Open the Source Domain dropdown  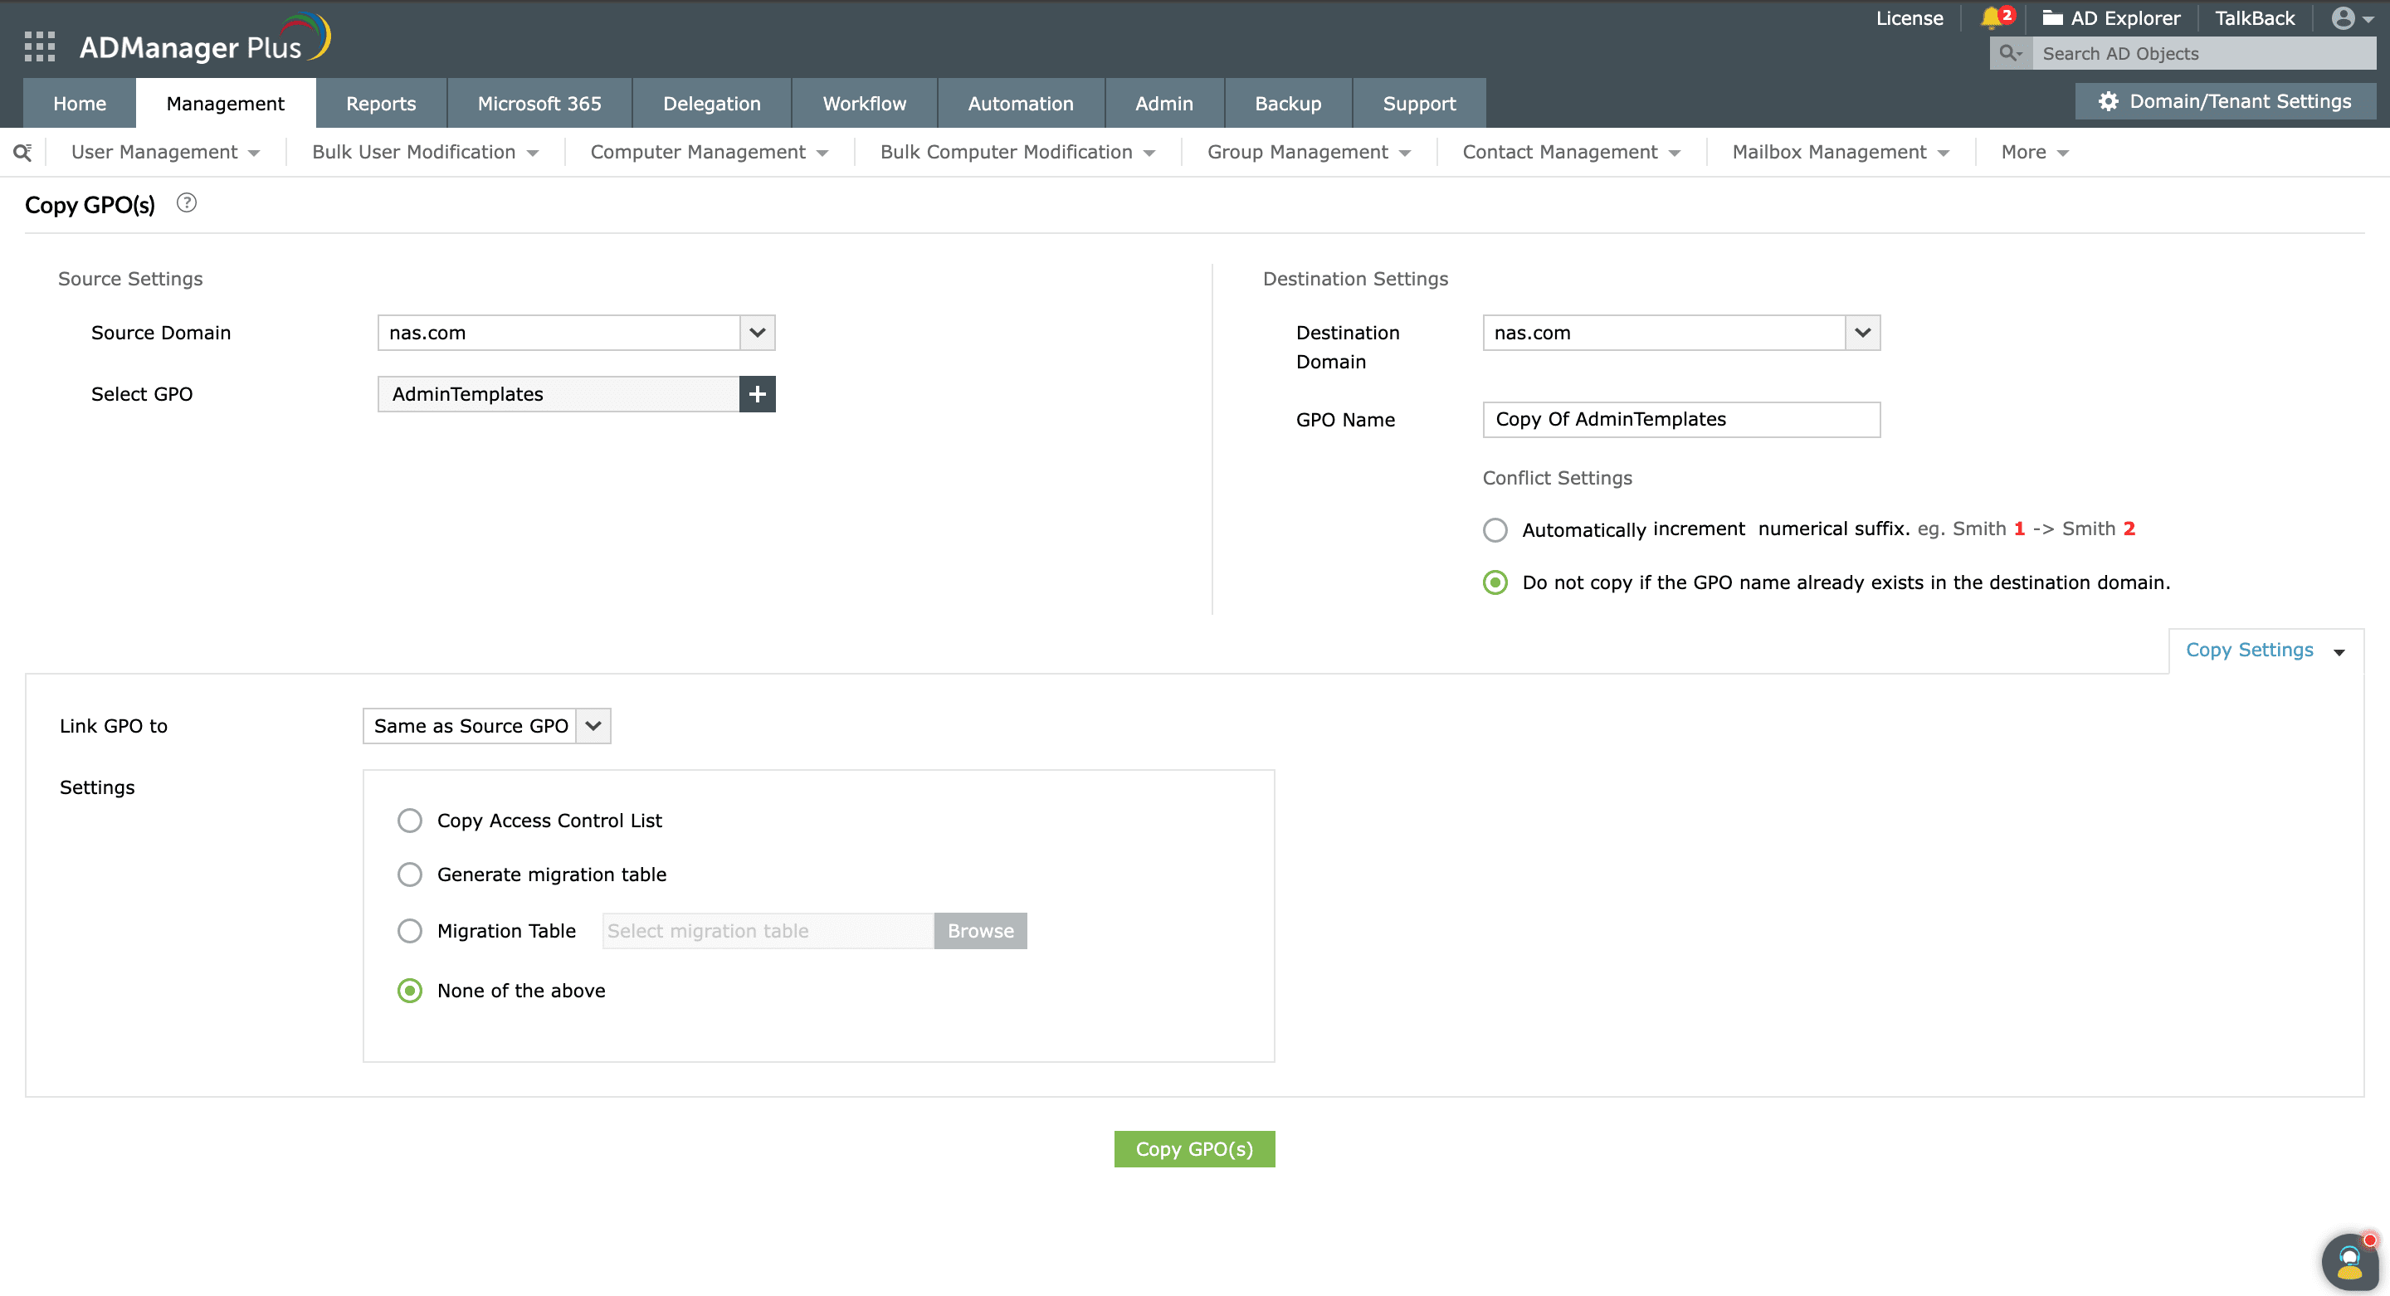point(757,332)
